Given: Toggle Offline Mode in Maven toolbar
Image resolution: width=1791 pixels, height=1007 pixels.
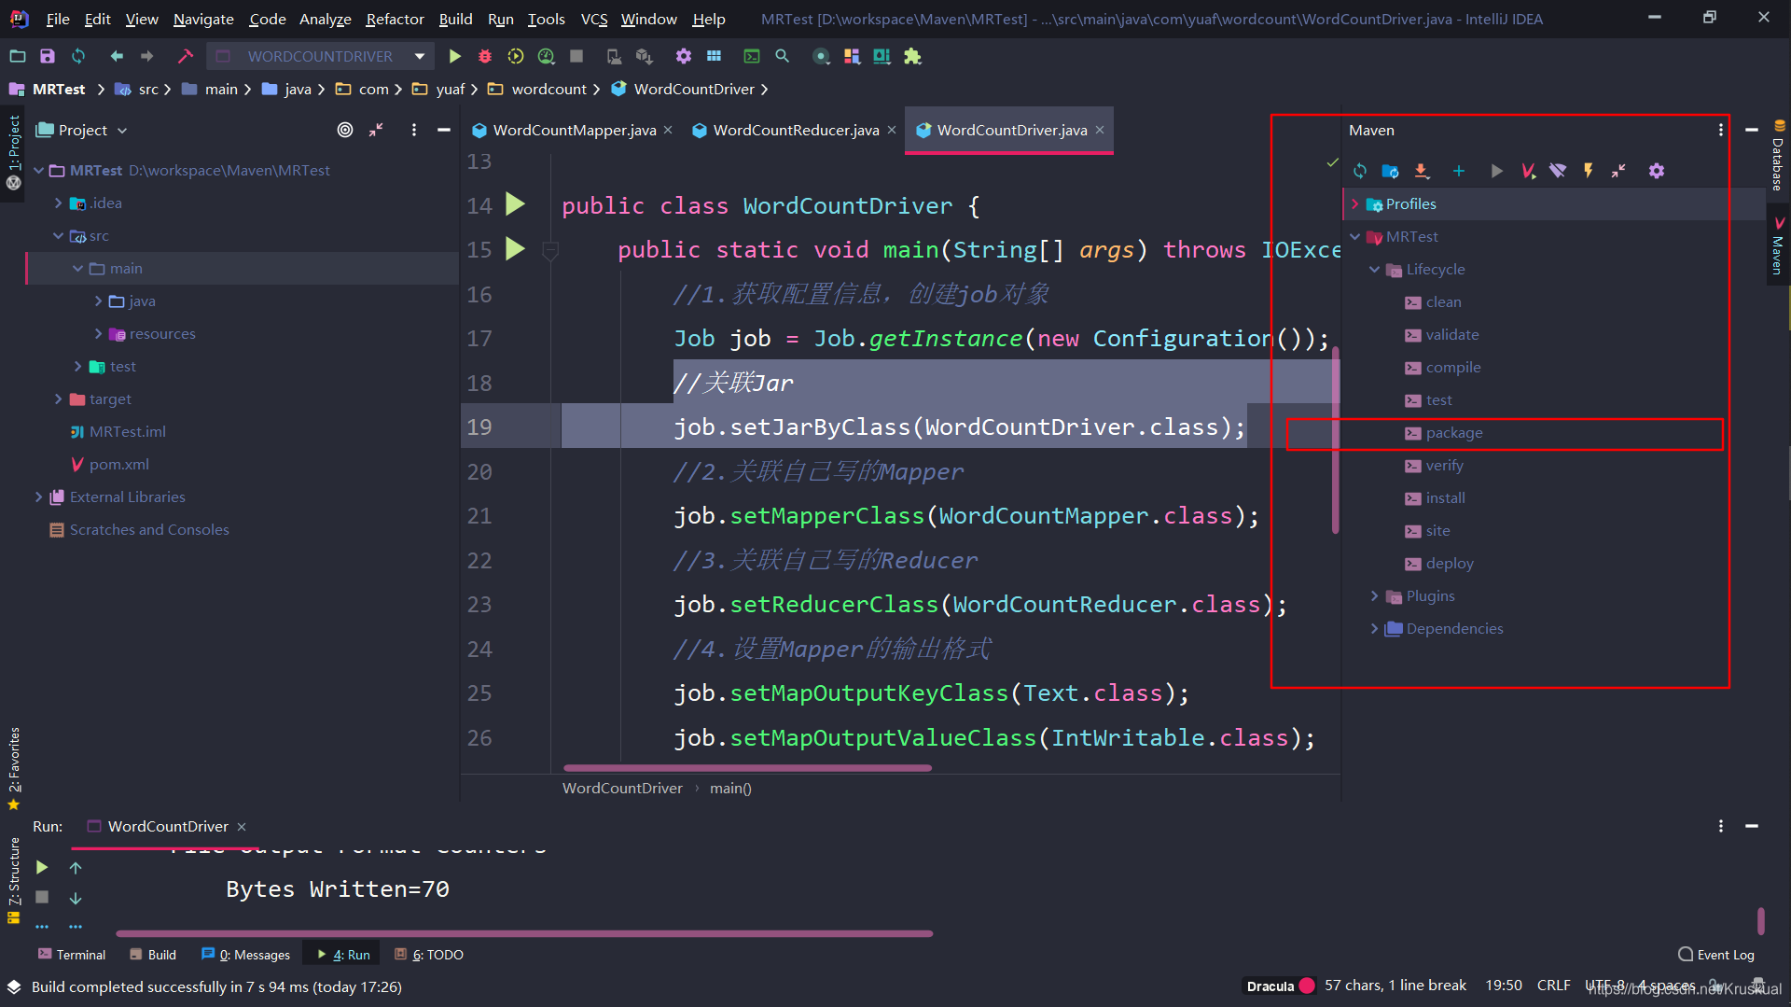Looking at the screenshot, I should tap(1558, 171).
